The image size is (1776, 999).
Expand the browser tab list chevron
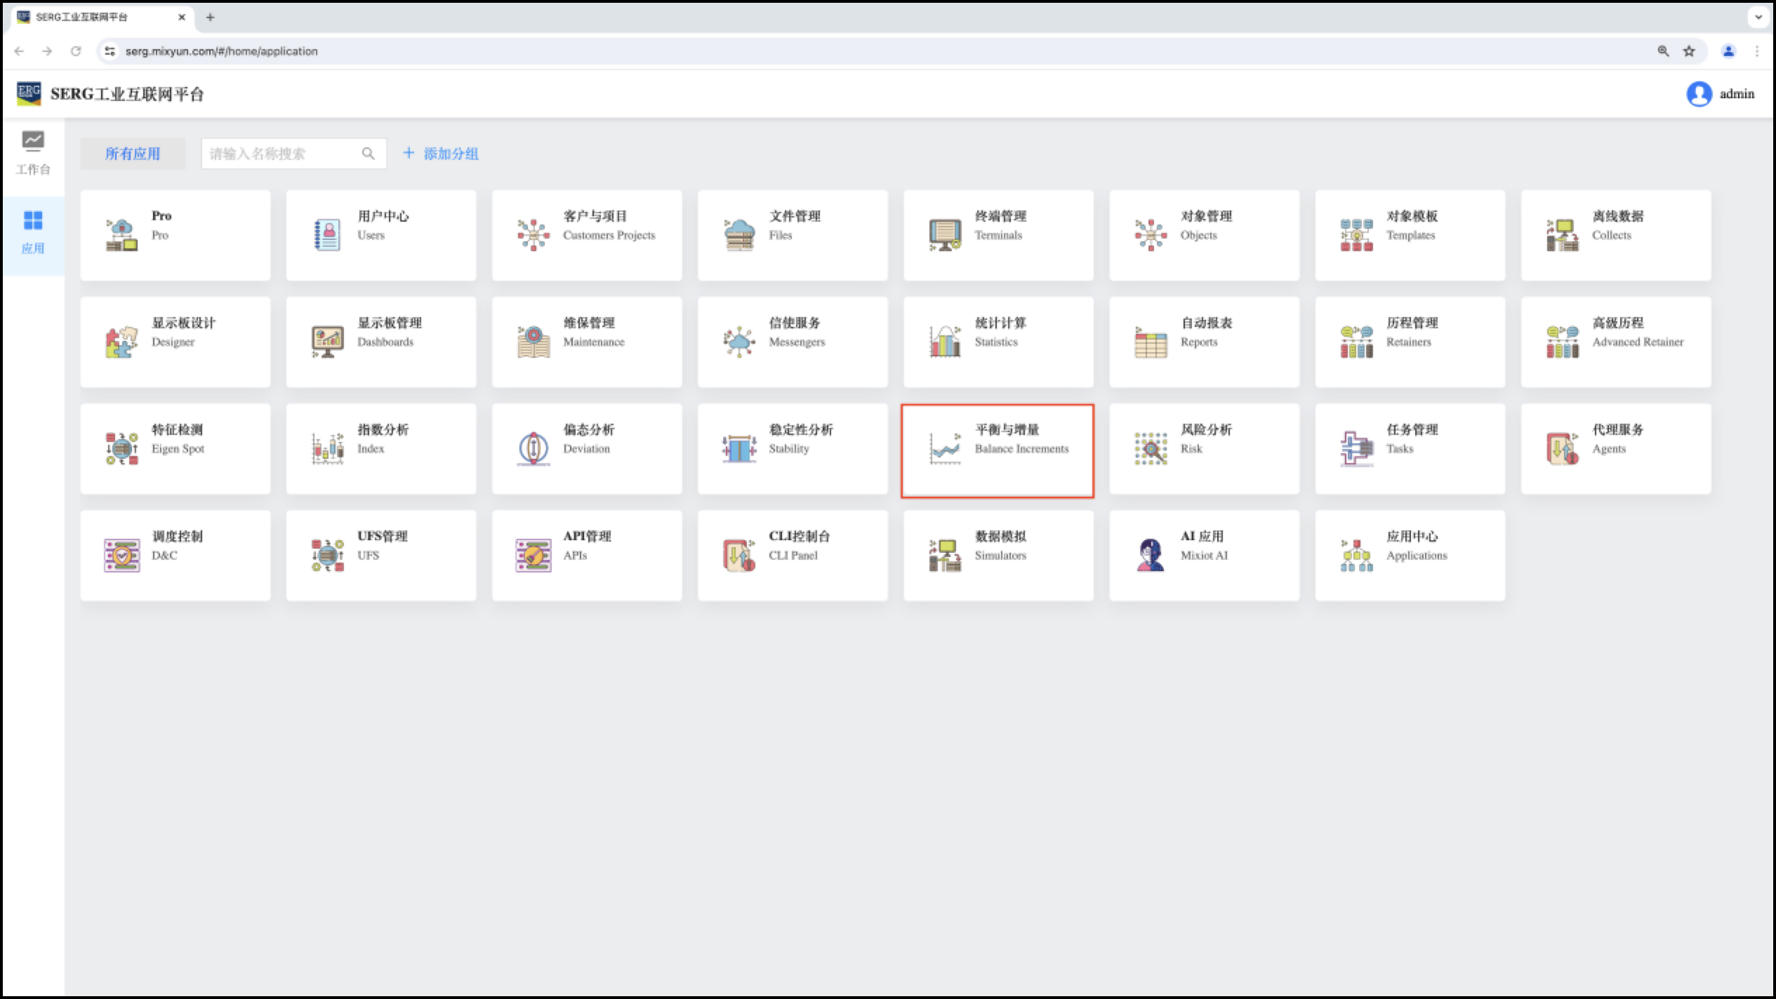click(1758, 17)
